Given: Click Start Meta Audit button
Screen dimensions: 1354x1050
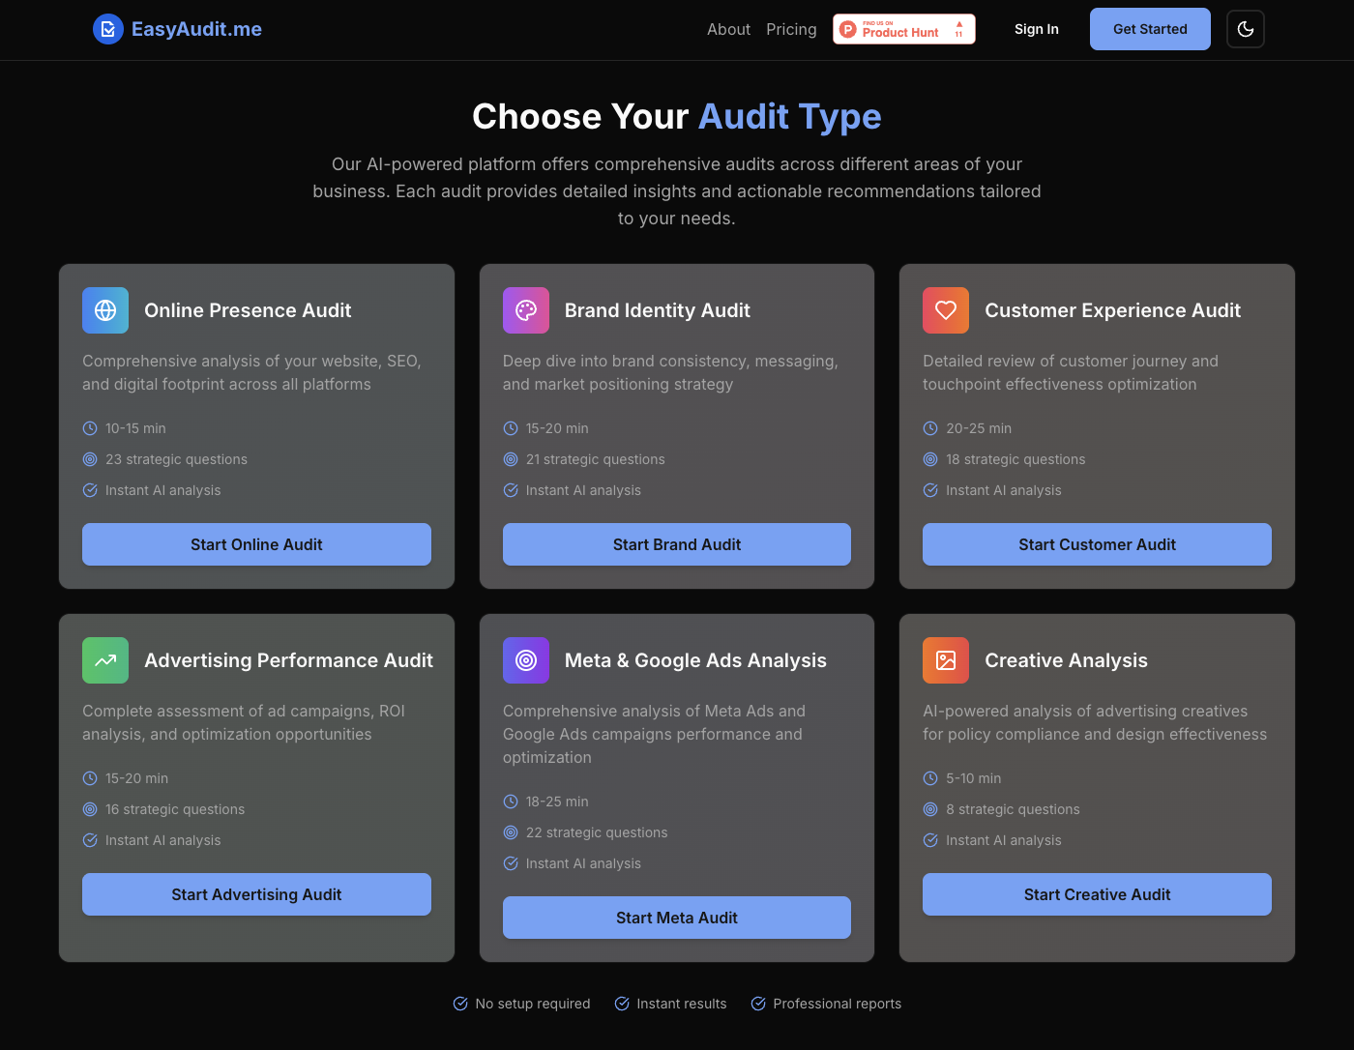Looking at the screenshot, I should point(677,918).
